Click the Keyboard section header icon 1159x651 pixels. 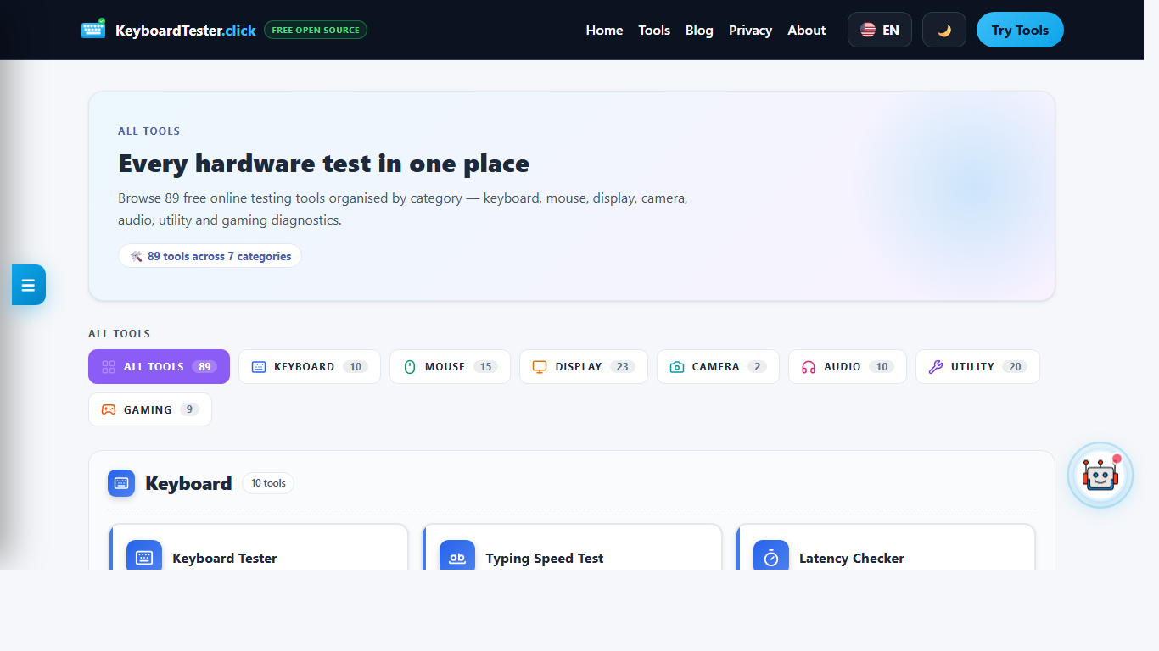tap(121, 483)
